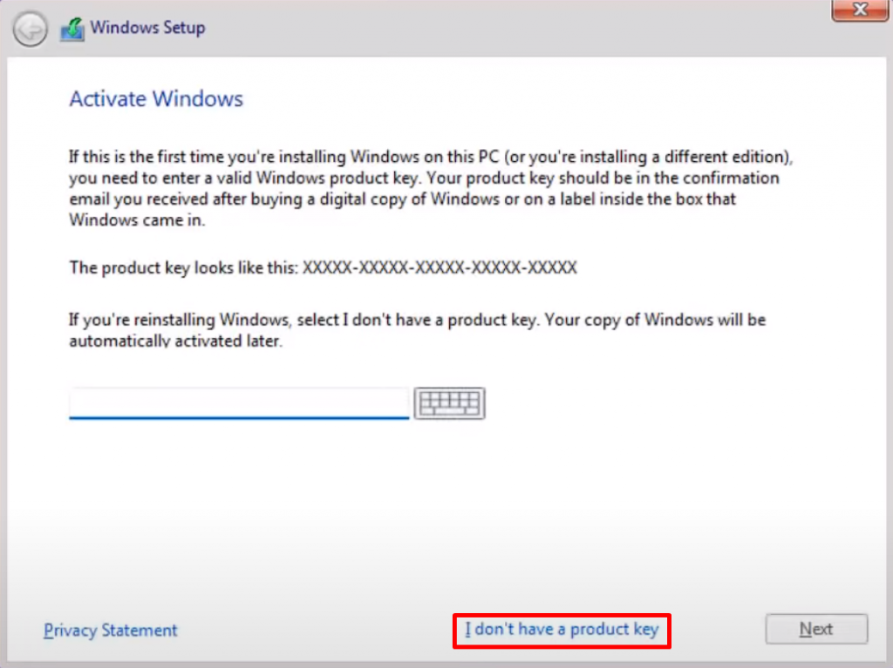Click the Windows Setup icon in title bar

(x=72, y=29)
